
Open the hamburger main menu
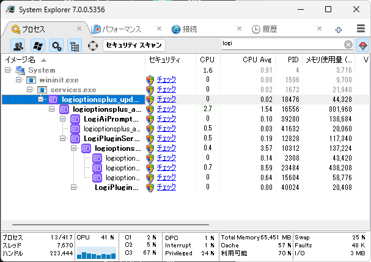click(x=361, y=29)
